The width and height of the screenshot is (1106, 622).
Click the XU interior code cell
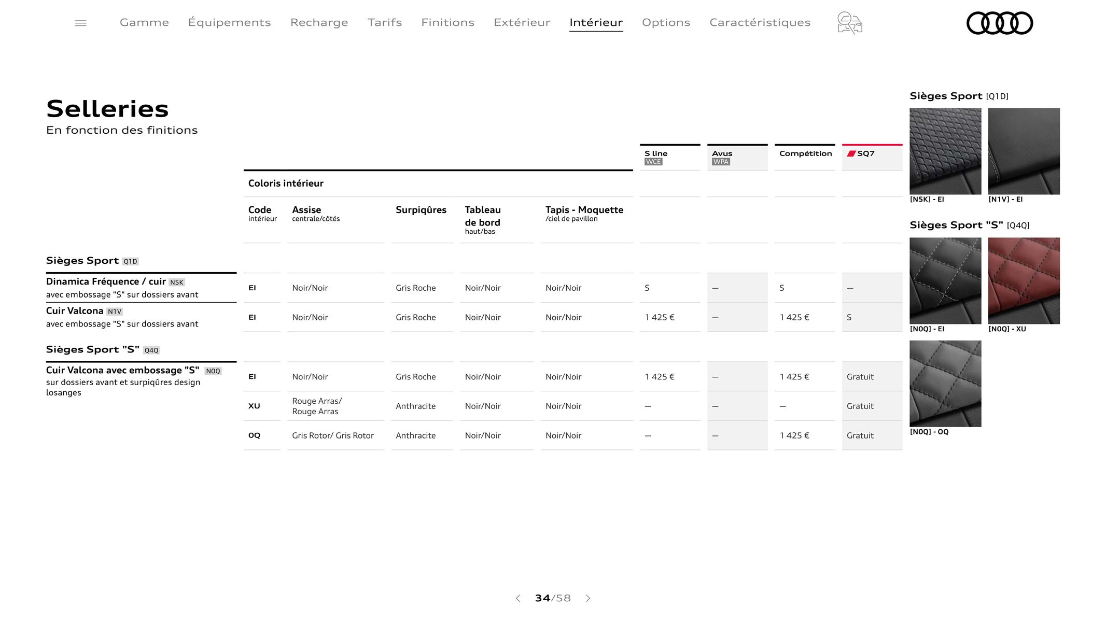[x=254, y=406]
